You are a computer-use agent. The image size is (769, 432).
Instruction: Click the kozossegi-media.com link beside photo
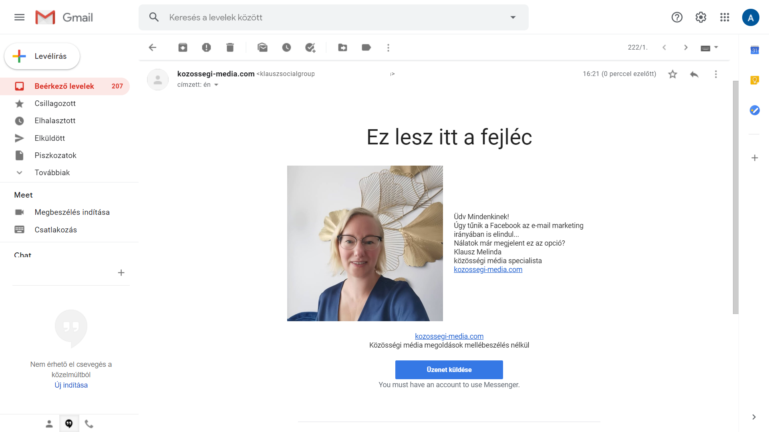(488, 270)
